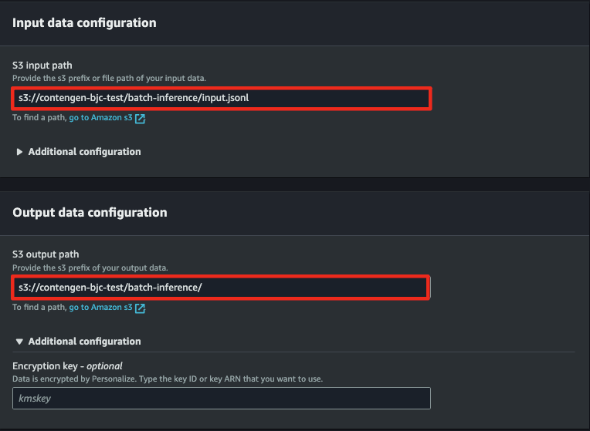Image resolution: width=590 pixels, height=431 pixels.
Task: Click external link icon below S3 input path
Action: [x=140, y=119]
